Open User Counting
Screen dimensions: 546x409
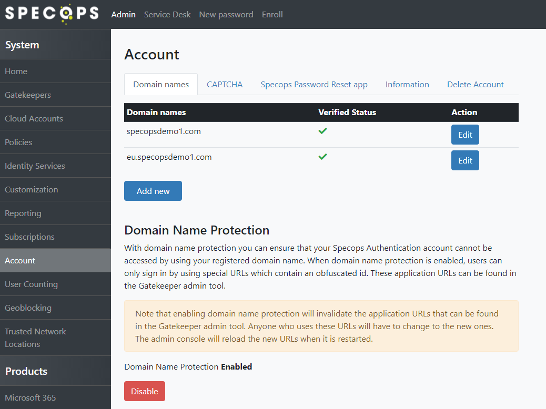tap(55, 284)
